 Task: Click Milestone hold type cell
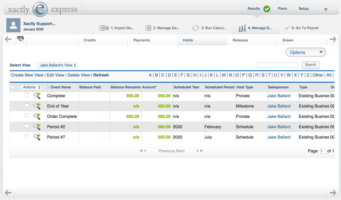point(245,106)
